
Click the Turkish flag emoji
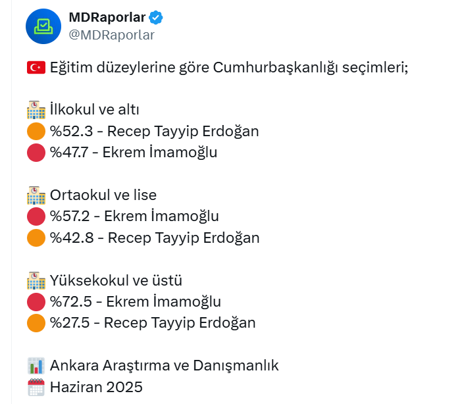point(36,67)
